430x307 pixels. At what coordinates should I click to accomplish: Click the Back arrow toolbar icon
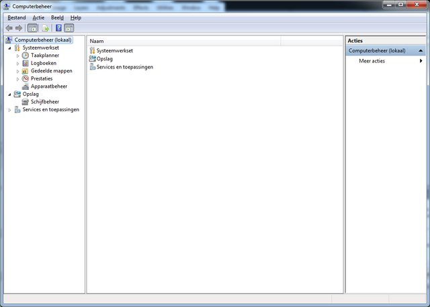coord(9,28)
